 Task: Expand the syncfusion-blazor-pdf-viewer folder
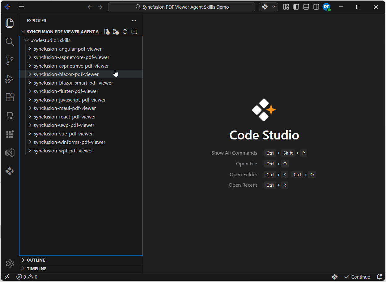pyautogui.click(x=30, y=74)
